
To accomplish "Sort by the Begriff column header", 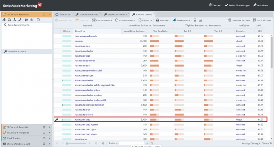I will [x=97, y=31].
